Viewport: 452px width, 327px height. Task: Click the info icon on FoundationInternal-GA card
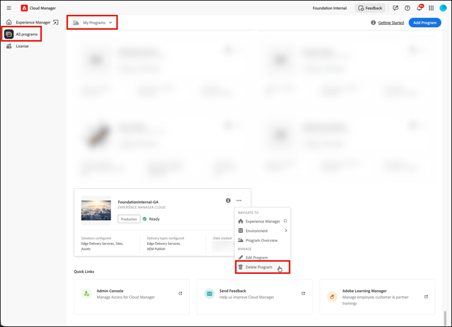(x=228, y=200)
